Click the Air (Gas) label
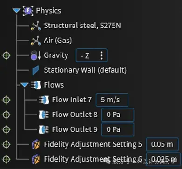The image size is (182, 169). pos(58,41)
